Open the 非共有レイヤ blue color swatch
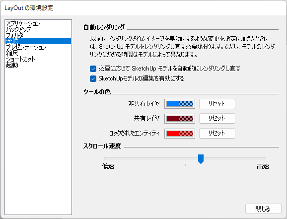The height and width of the screenshot is (219, 287). [x=180, y=104]
